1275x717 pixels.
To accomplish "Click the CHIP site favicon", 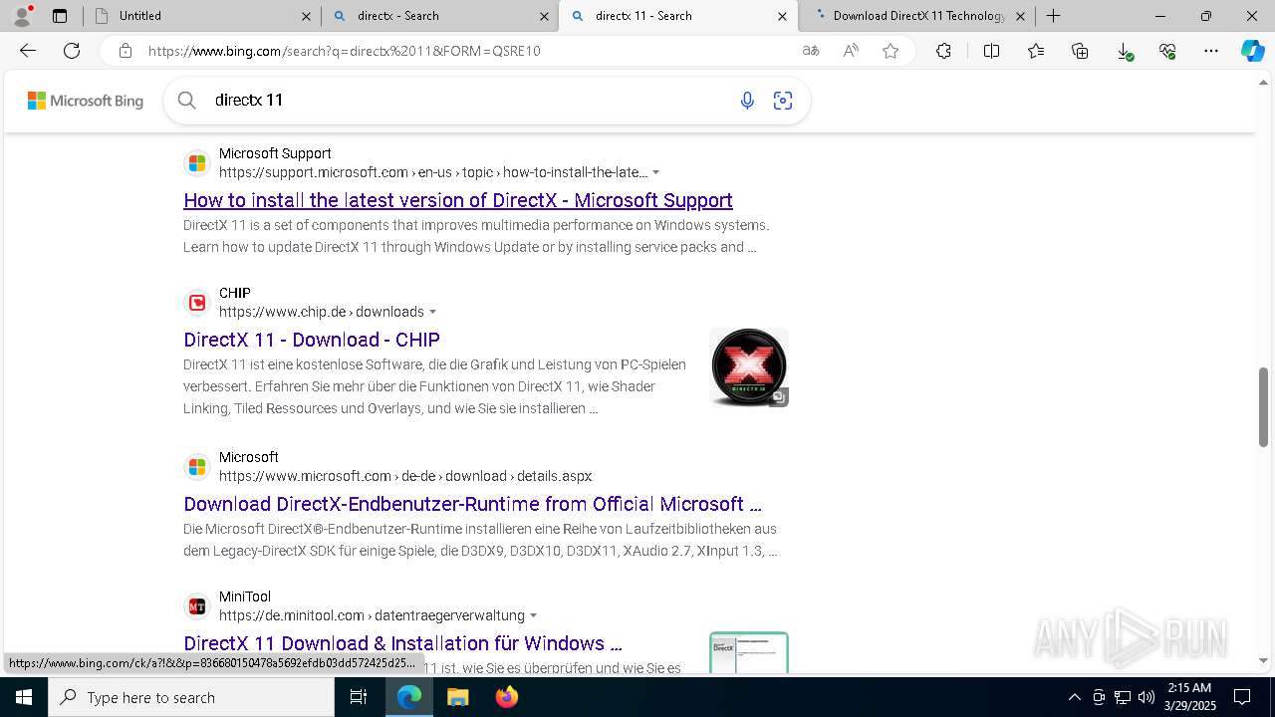I will (x=197, y=302).
